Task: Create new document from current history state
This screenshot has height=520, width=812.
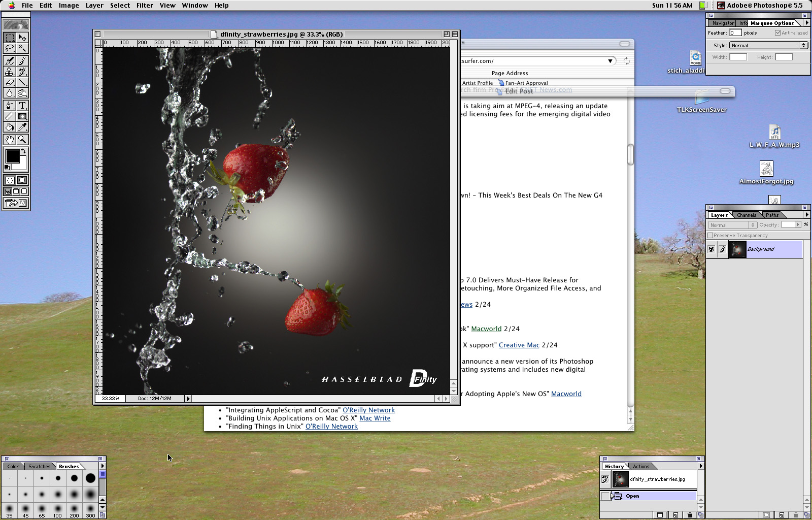Action: pyautogui.click(x=660, y=515)
